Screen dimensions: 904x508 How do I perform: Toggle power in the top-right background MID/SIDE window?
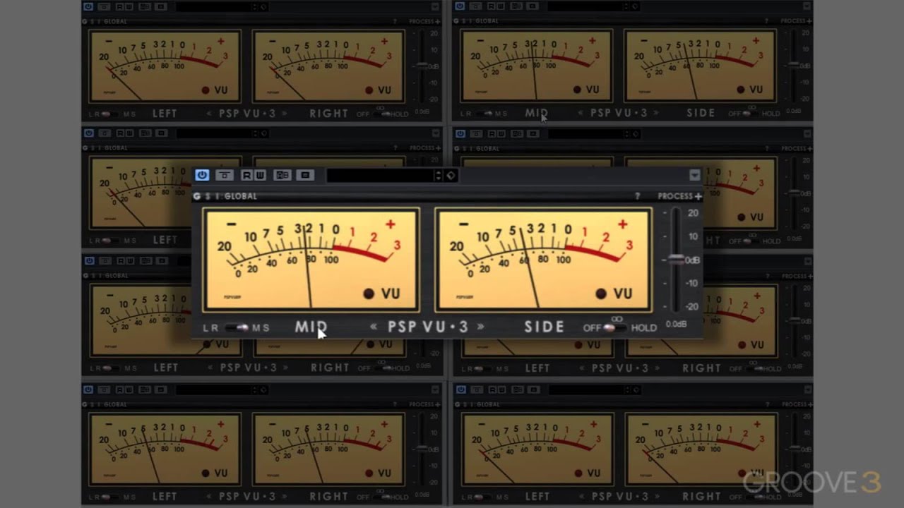click(x=460, y=6)
